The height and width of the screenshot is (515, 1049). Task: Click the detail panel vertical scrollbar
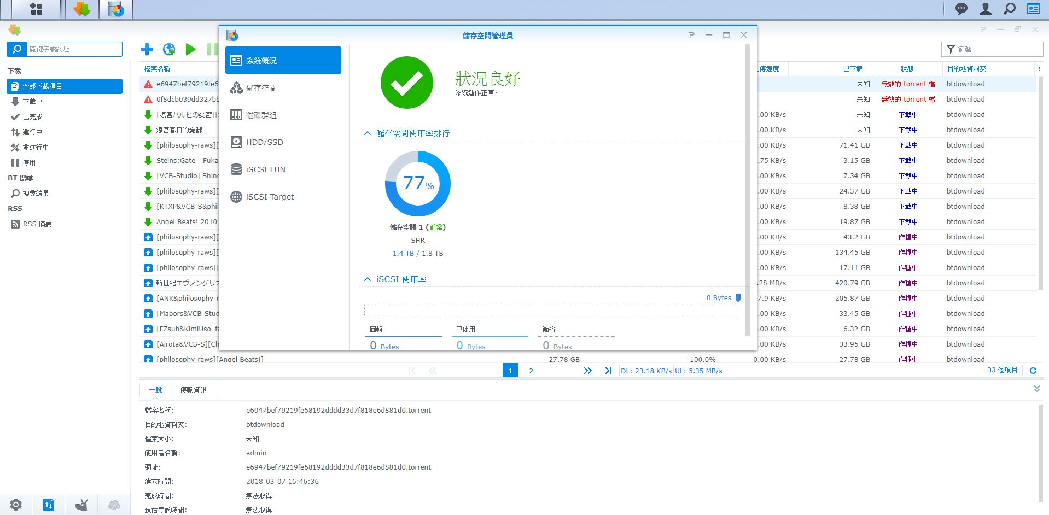click(1040, 454)
